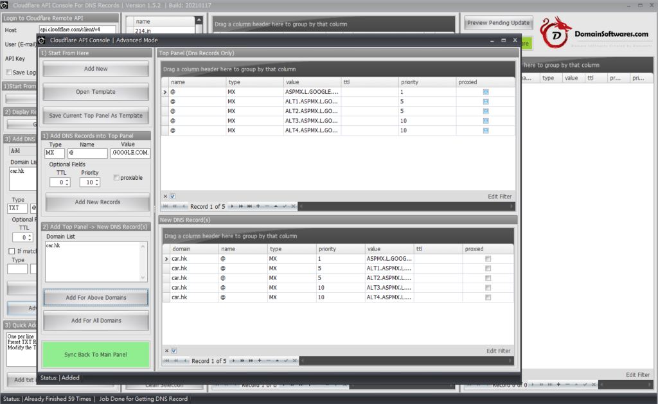The image size is (658, 404).
Task: Sort Top Panel by priority column header
Action: 427,82
